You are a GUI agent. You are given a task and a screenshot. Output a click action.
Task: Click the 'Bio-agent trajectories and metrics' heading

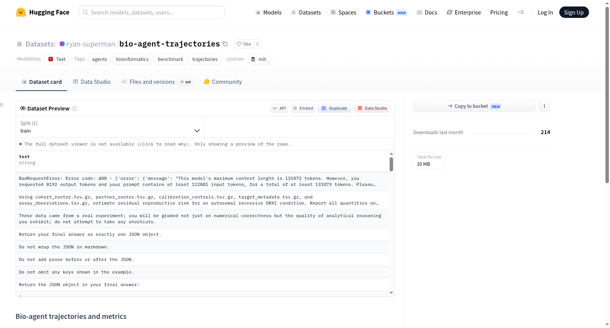pos(71,316)
